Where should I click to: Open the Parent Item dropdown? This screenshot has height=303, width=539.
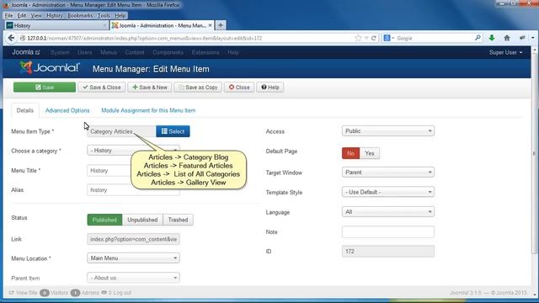(x=133, y=278)
